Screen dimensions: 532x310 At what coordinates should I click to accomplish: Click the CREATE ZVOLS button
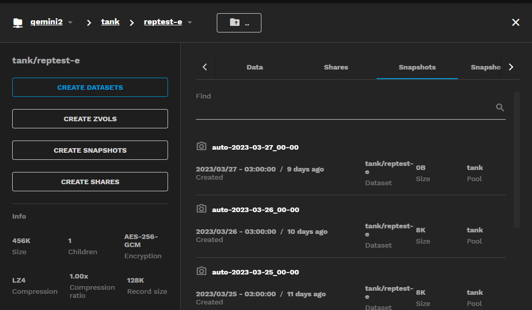[x=90, y=119]
